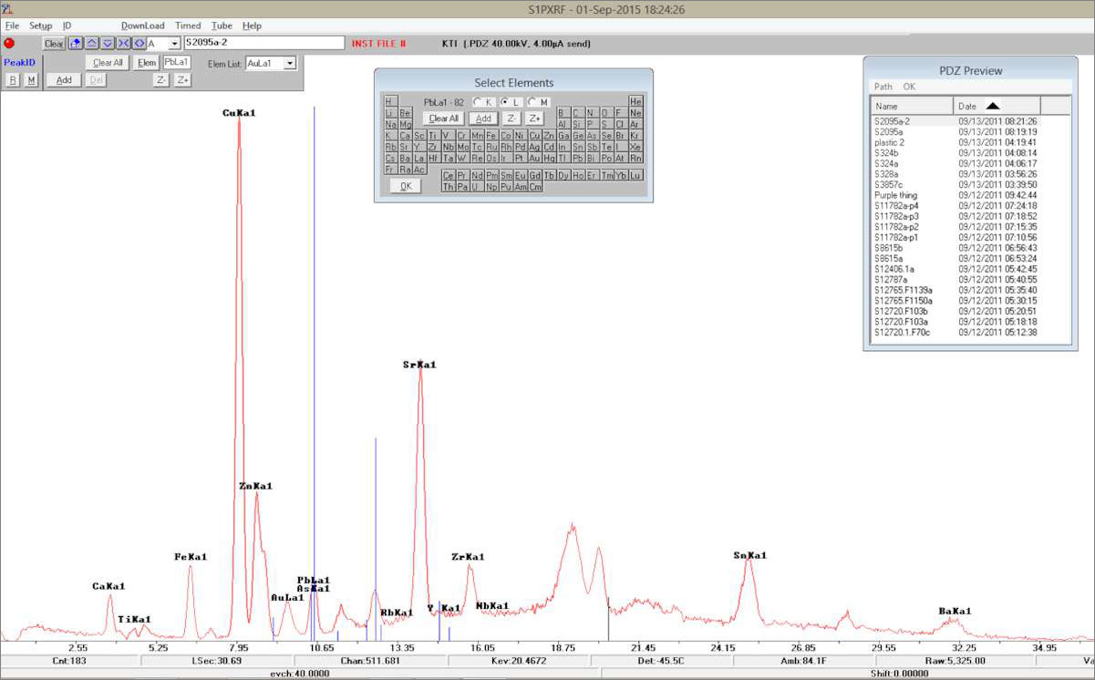Click the S1PXRF app icon in title bar

(x=8, y=9)
